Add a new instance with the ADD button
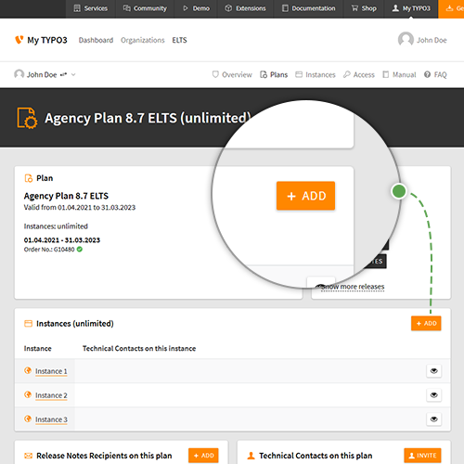The height and width of the screenshot is (464, 464). click(x=426, y=323)
